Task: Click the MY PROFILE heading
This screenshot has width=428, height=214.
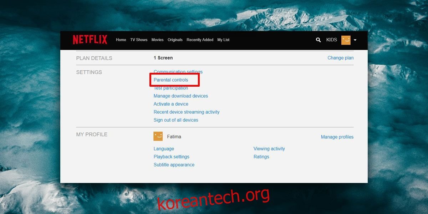Action: point(92,134)
